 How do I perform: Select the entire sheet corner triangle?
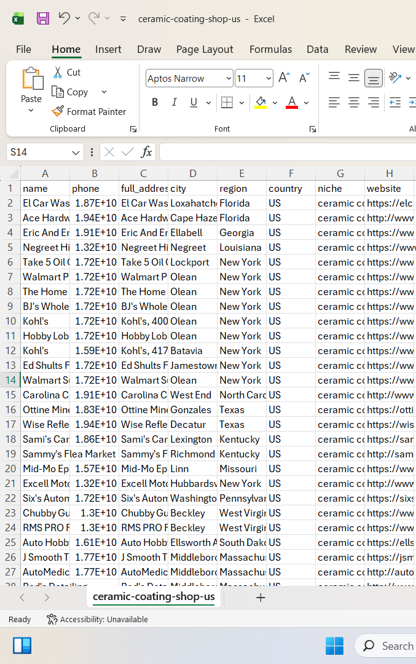14,173
